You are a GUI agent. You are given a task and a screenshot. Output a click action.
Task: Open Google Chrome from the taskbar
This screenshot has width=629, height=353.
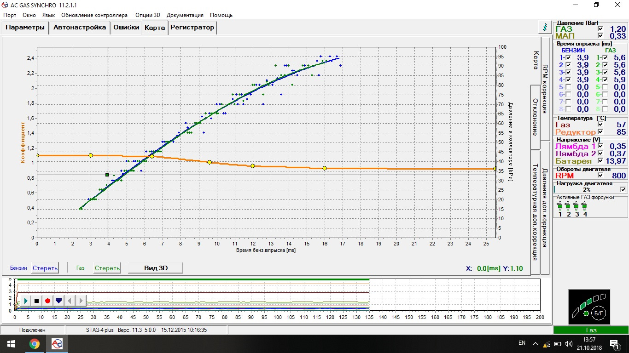click(x=34, y=343)
